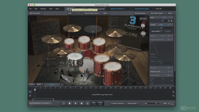Image resolution: width=199 pixels, height=112 pixels.
Task: Toggle the Reverse power button
Action: pyautogui.click(x=168, y=36)
